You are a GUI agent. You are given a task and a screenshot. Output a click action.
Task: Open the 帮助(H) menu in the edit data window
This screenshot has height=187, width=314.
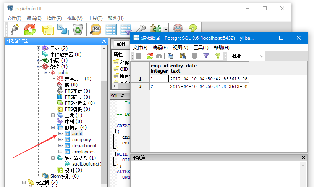pyautogui.click(x=222, y=48)
